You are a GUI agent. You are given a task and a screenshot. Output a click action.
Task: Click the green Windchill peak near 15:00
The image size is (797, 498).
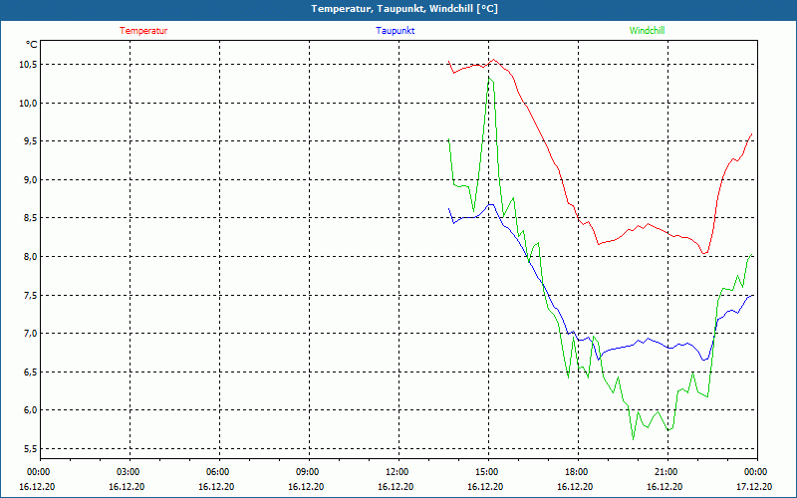489,78
